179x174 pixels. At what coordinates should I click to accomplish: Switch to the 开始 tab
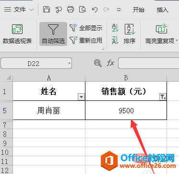pyautogui.click(x=139, y=10)
